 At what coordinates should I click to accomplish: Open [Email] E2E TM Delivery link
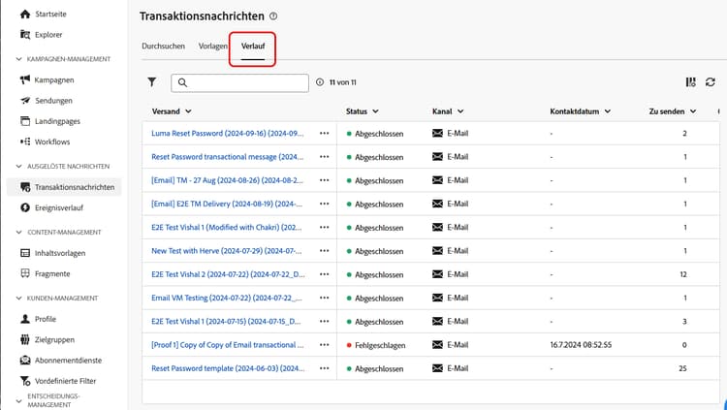click(x=226, y=204)
